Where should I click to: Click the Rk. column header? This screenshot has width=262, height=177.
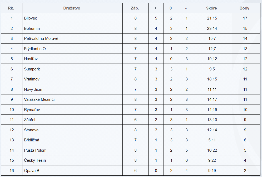click(11, 8)
